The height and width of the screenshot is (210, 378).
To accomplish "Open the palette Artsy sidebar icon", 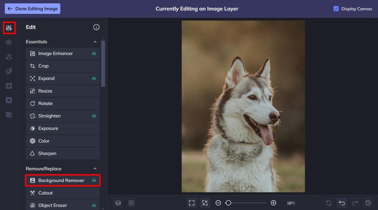I will tap(9, 71).
